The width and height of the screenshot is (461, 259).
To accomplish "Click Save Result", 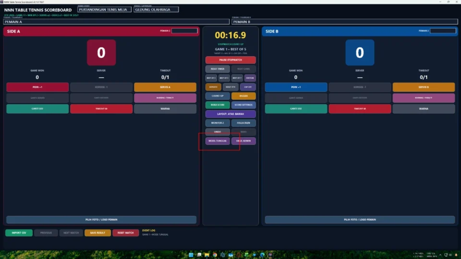I will (97, 233).
